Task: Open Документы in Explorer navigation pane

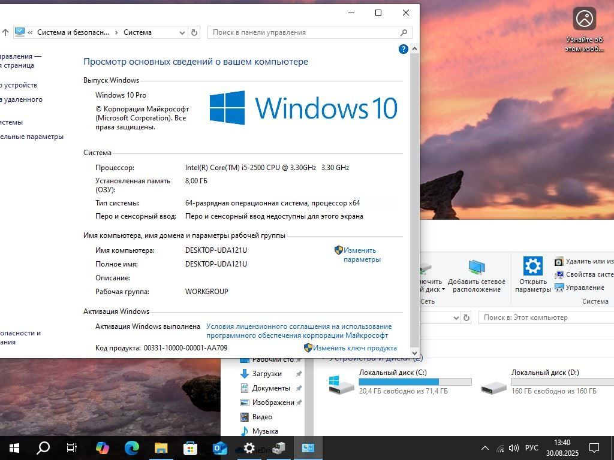Action: pyautogui.click(x=271, y=388)
